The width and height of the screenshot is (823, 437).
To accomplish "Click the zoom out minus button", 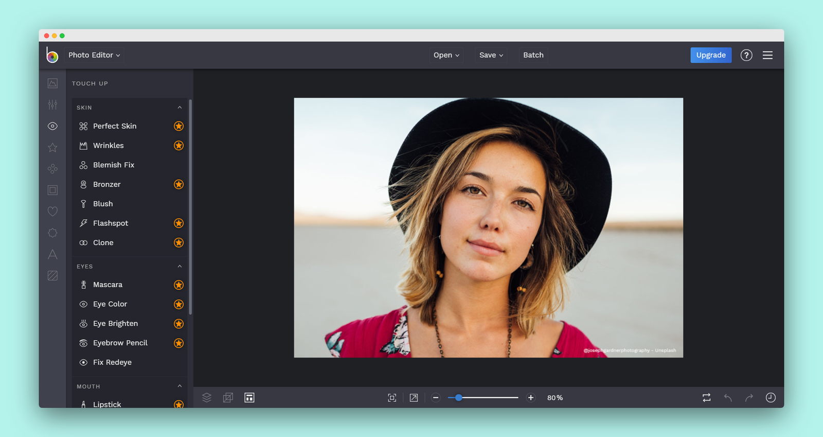I will 436,398.
